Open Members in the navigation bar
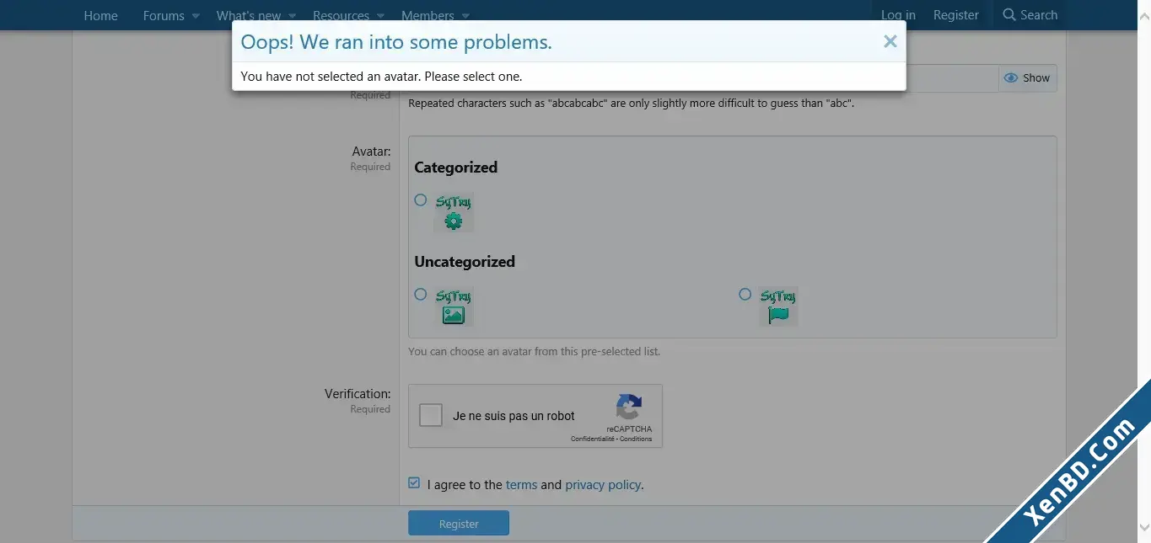Image resolution: width=1151 pixels, height=543 pixels. coord(428,15)
